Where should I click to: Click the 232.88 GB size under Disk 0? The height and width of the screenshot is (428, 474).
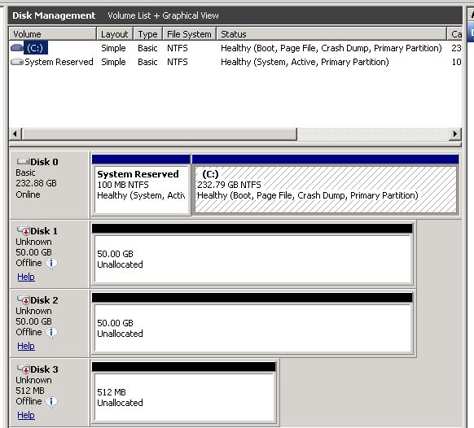point(36,183)
